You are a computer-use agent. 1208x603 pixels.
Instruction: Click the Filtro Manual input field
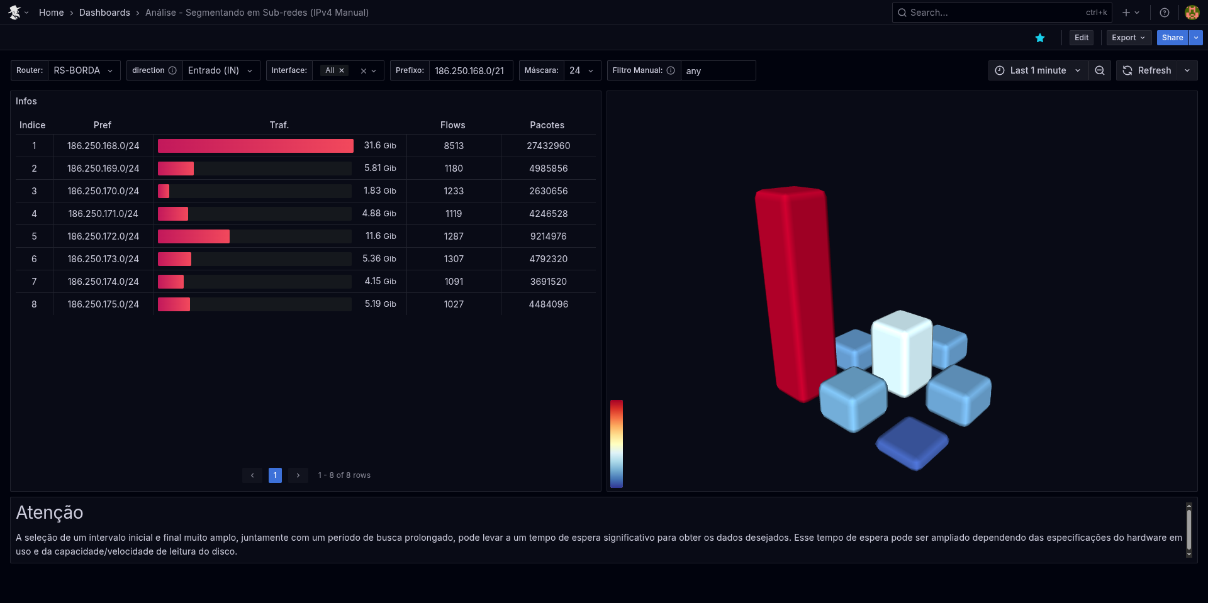coord(717,71)
